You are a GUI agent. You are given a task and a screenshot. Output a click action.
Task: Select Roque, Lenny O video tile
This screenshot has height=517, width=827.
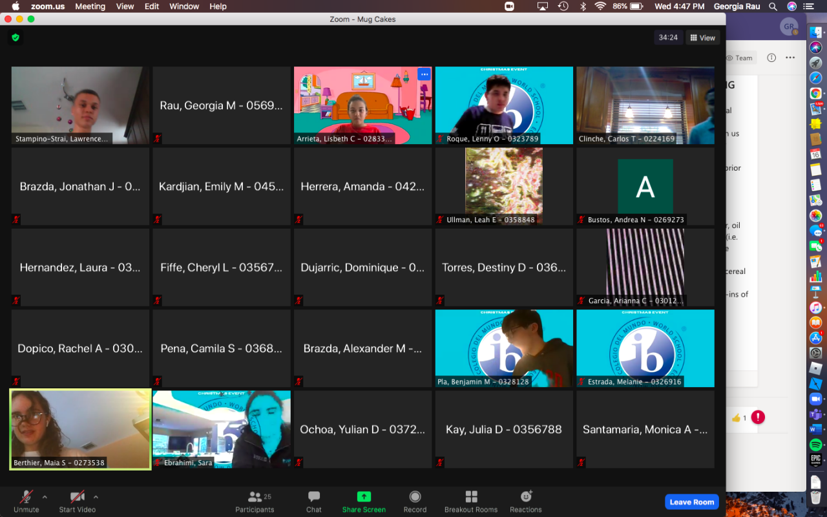pos(504,105)
